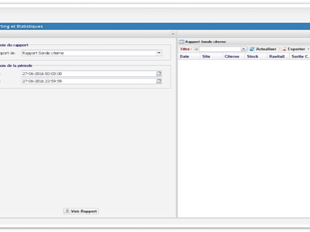Refresh the report with Actualiser
310x232 pixels.
point(263,49)
